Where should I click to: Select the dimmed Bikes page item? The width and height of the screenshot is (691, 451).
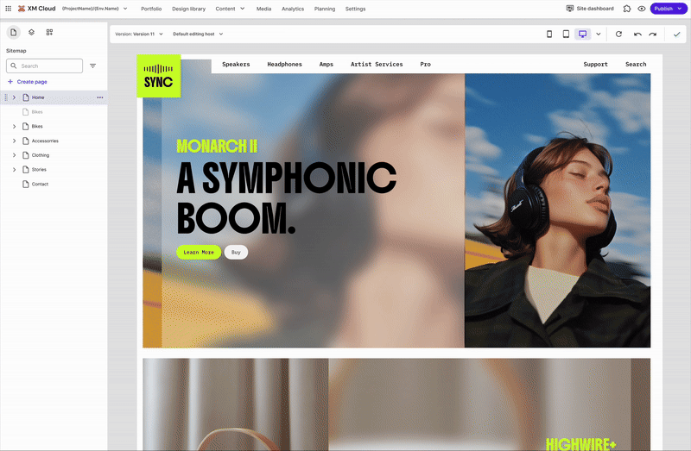[37, 112]
